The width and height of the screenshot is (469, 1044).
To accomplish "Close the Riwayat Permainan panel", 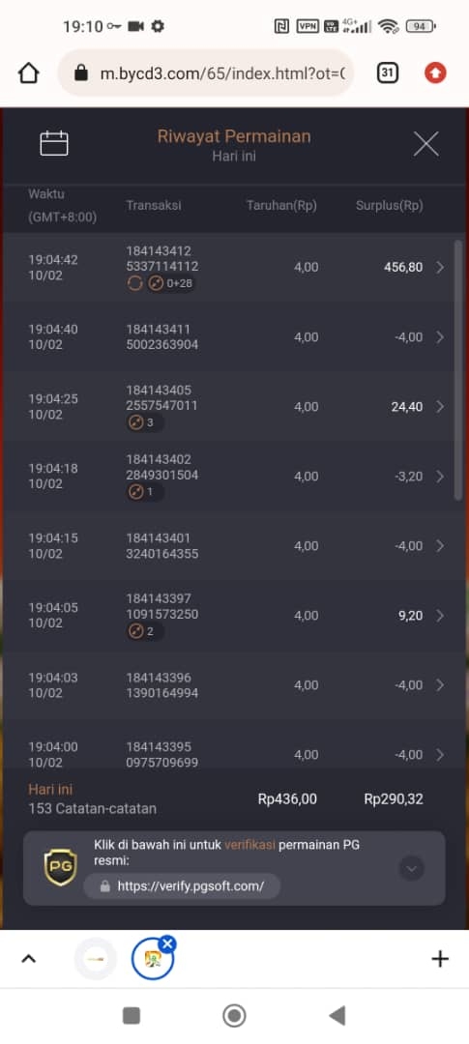I will click(x=425, y=143).
